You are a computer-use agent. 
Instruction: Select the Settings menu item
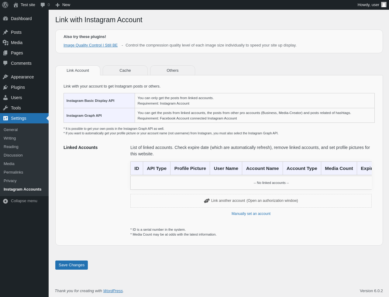coord(24,118)
